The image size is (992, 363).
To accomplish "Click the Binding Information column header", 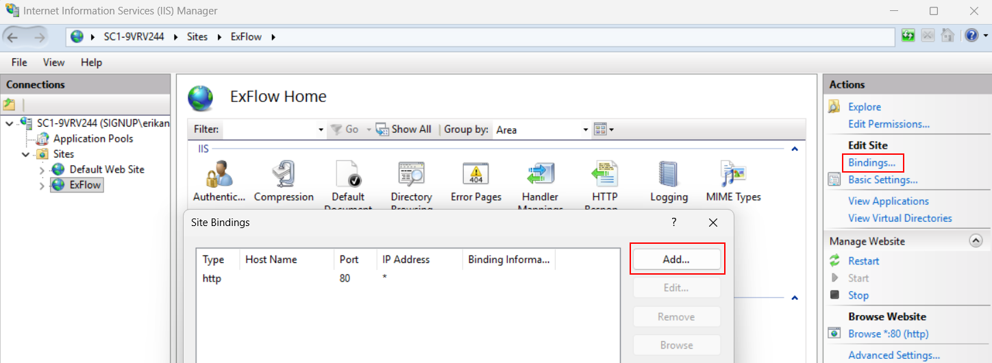I will 508,260.
